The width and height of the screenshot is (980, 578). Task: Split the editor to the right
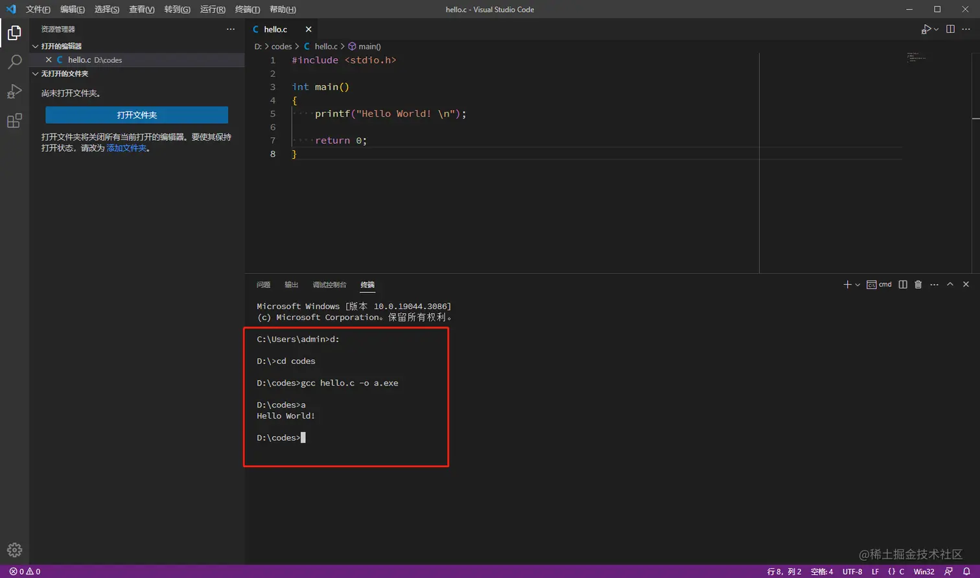tap(950, 29)
